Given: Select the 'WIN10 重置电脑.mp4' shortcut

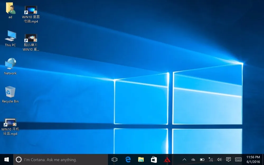Looking at the screenshot, I should pyautogui.click(x=31, y=14).
